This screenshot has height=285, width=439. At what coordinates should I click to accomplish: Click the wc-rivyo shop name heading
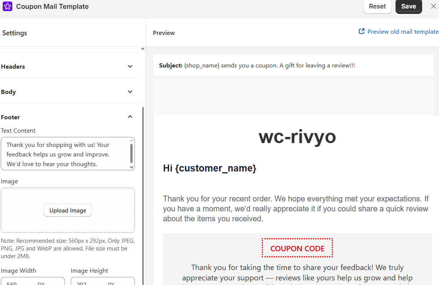(297, 137)
